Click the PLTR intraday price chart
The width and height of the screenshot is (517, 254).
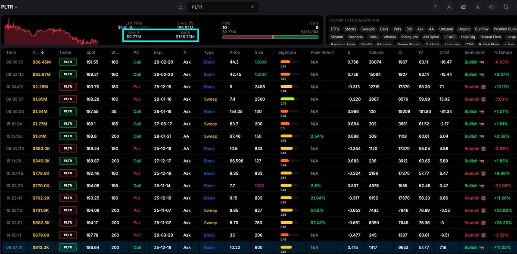coord(51,31)
